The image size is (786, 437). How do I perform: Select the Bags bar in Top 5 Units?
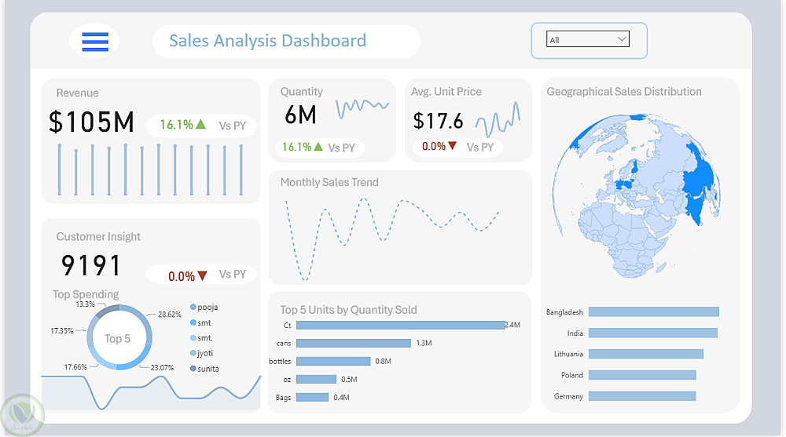[x=312, y=398]
